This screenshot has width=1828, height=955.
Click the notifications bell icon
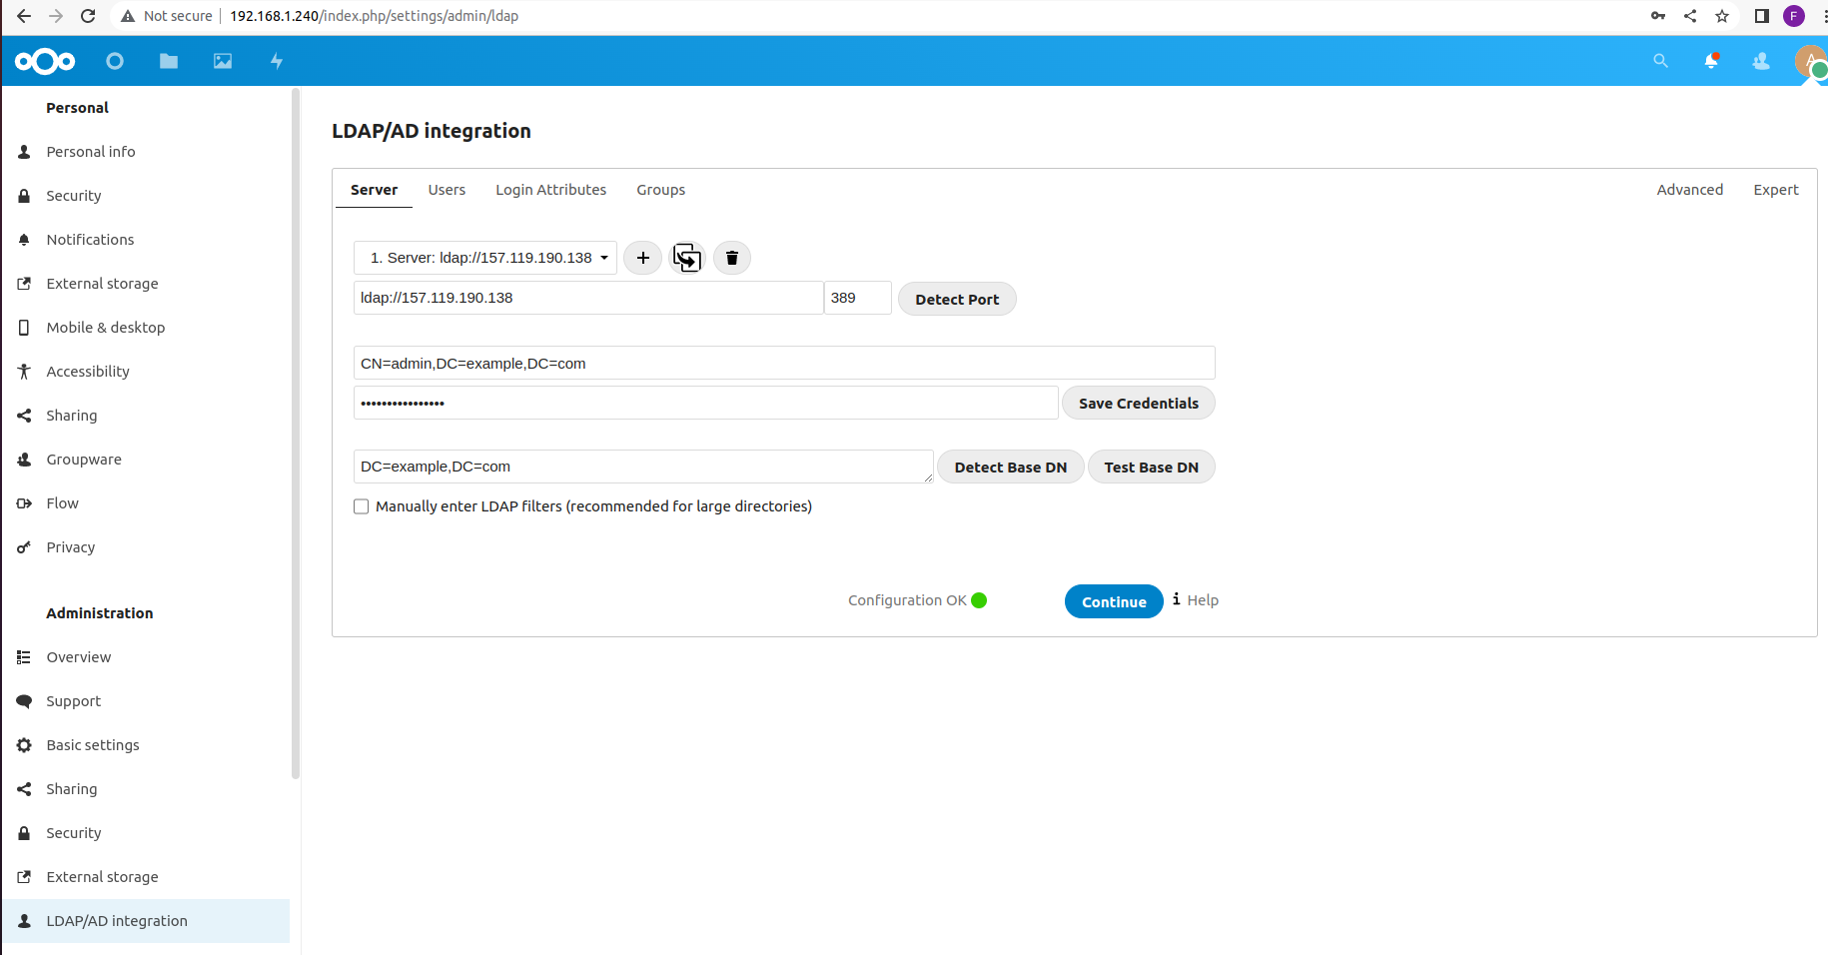pos(1711,61)
